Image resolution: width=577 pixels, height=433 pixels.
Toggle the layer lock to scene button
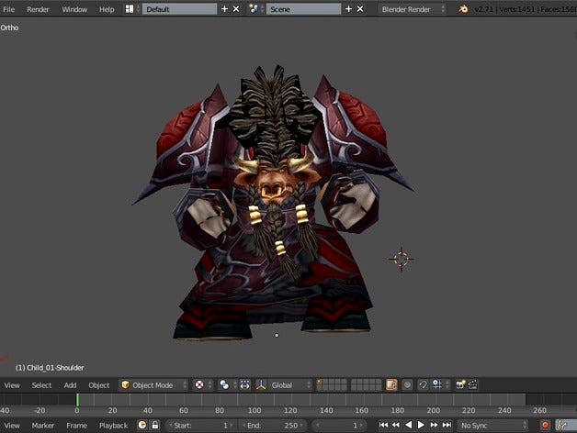391,385
